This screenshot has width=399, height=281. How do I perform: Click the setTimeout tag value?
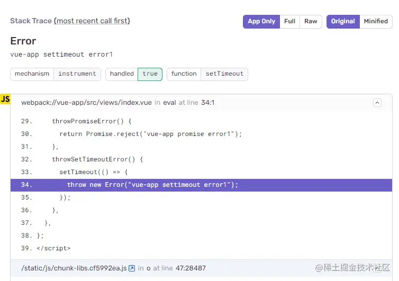pyautogui.click(x=224, y=74)
